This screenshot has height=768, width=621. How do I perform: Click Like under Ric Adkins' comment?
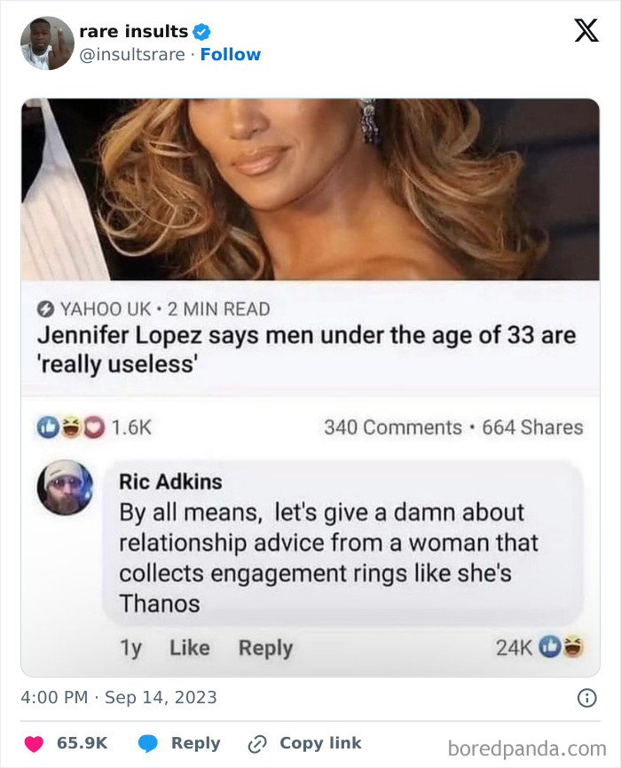coord(190,648)
